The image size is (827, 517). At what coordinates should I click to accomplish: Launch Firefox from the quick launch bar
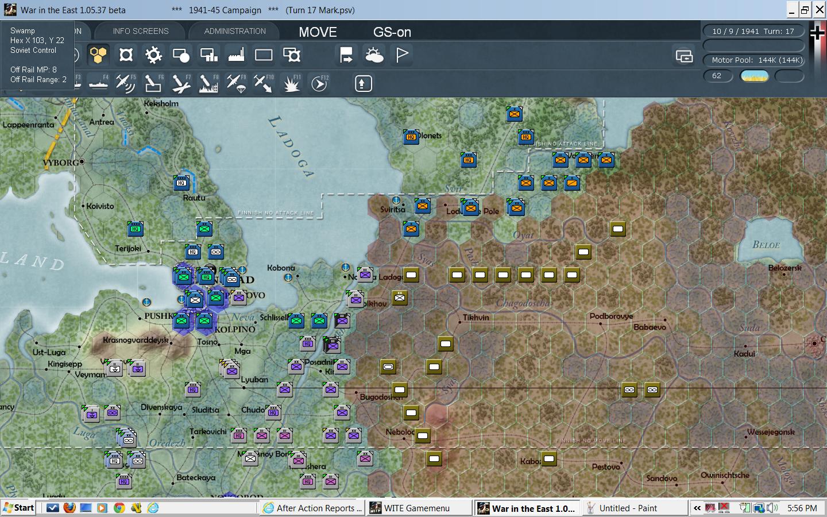tap(69, 508)
